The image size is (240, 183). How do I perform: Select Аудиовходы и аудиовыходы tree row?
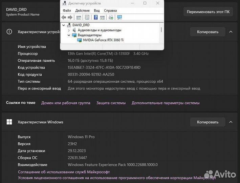100,30
